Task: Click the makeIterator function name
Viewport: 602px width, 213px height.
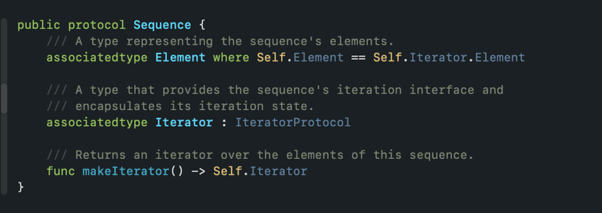Action: point(126,171)
